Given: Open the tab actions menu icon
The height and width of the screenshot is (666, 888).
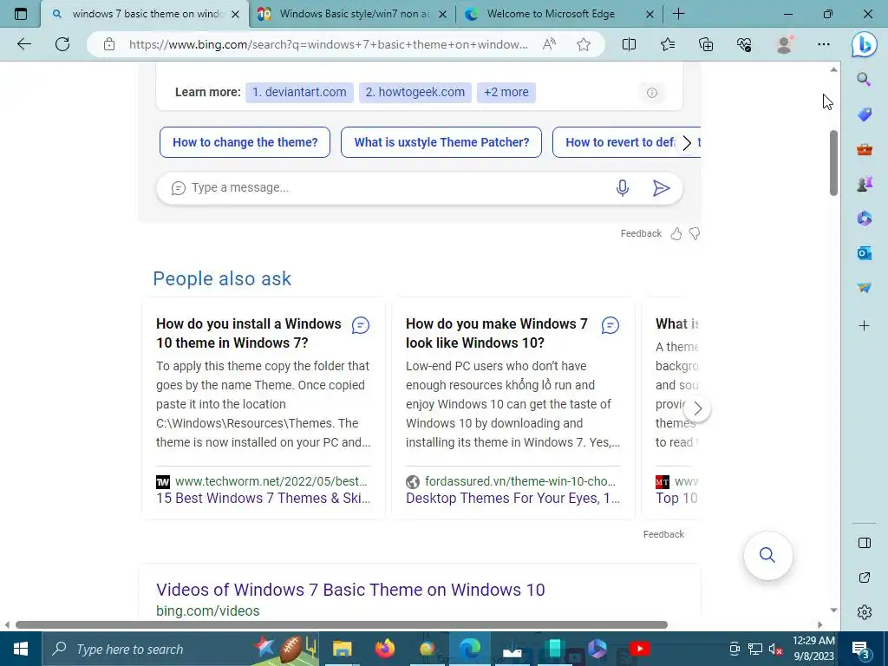Looking at the screenshot, I should click(x=21, y=14).
